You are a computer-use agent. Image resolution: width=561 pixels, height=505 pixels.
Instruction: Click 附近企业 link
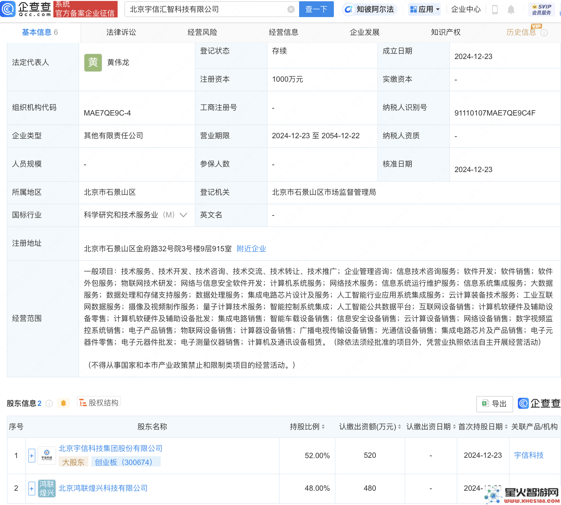pyautogui.click(x=251, y=249)
